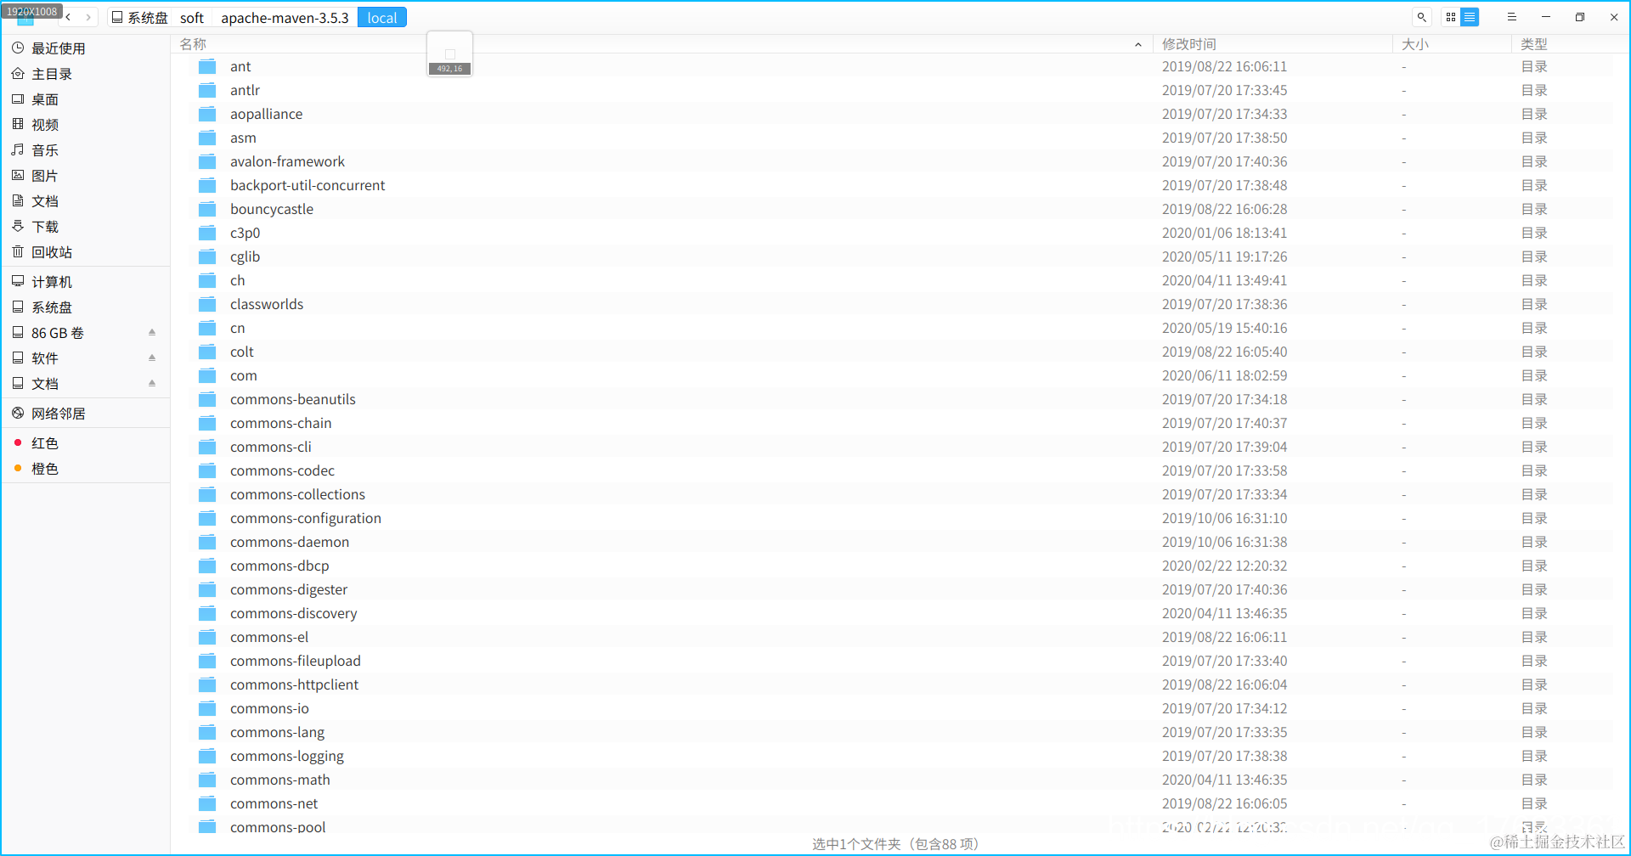Click the apache-maven-3.5.3 breadcrumb segment

285,18
